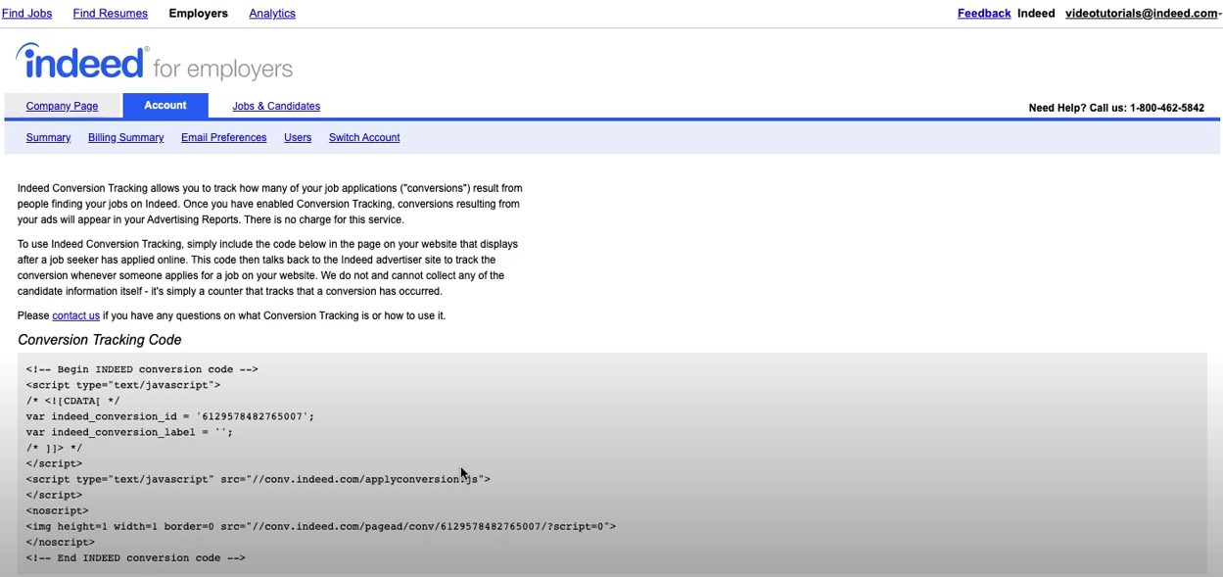
Task: Open the Feedback link
Action: pos(984,14)
